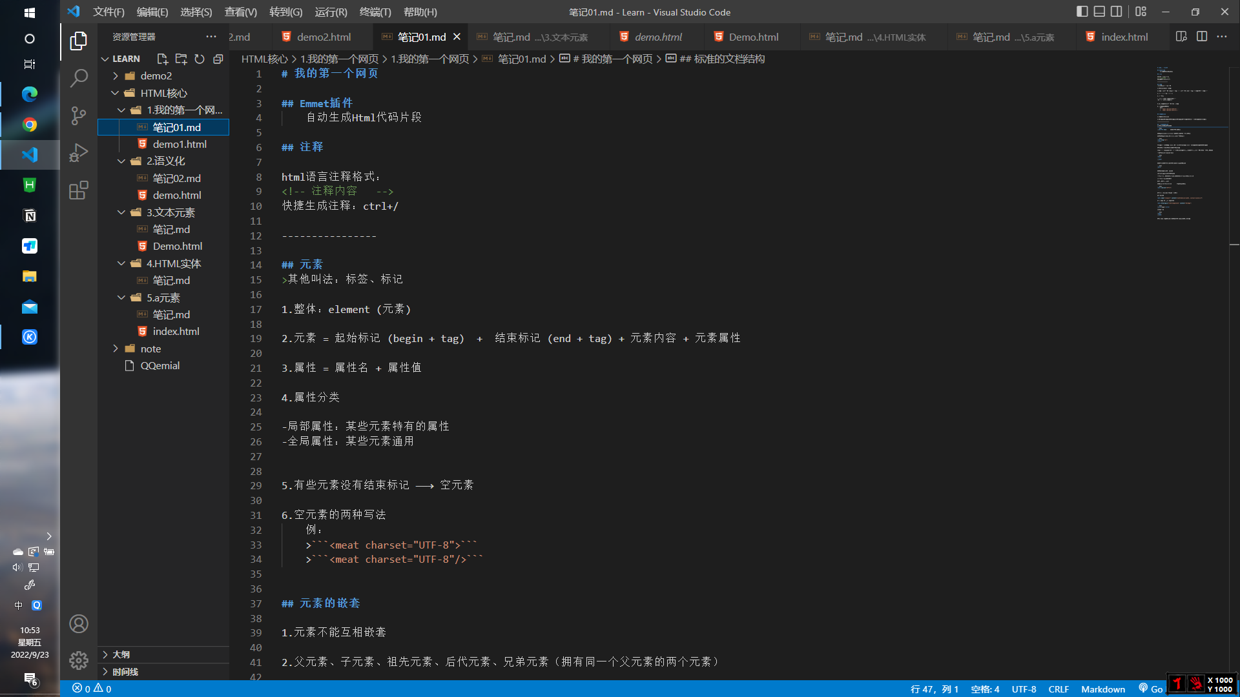Click the UTF-8 encoding in status bar
This screenshot has height=697, width=1240.
1023,689
